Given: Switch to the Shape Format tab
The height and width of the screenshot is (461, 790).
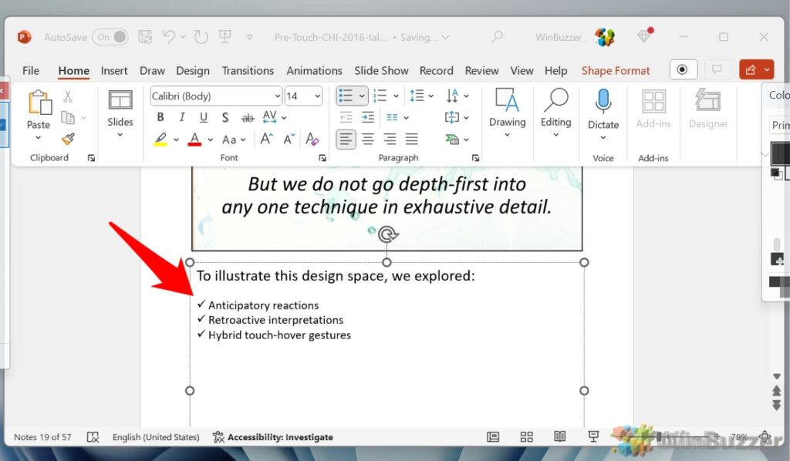Looking at the screenshot, I should coord(616,70).
